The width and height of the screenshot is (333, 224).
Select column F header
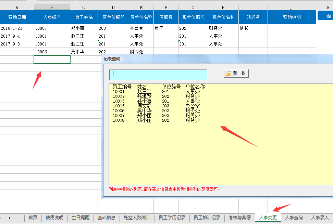click(166, 8)
